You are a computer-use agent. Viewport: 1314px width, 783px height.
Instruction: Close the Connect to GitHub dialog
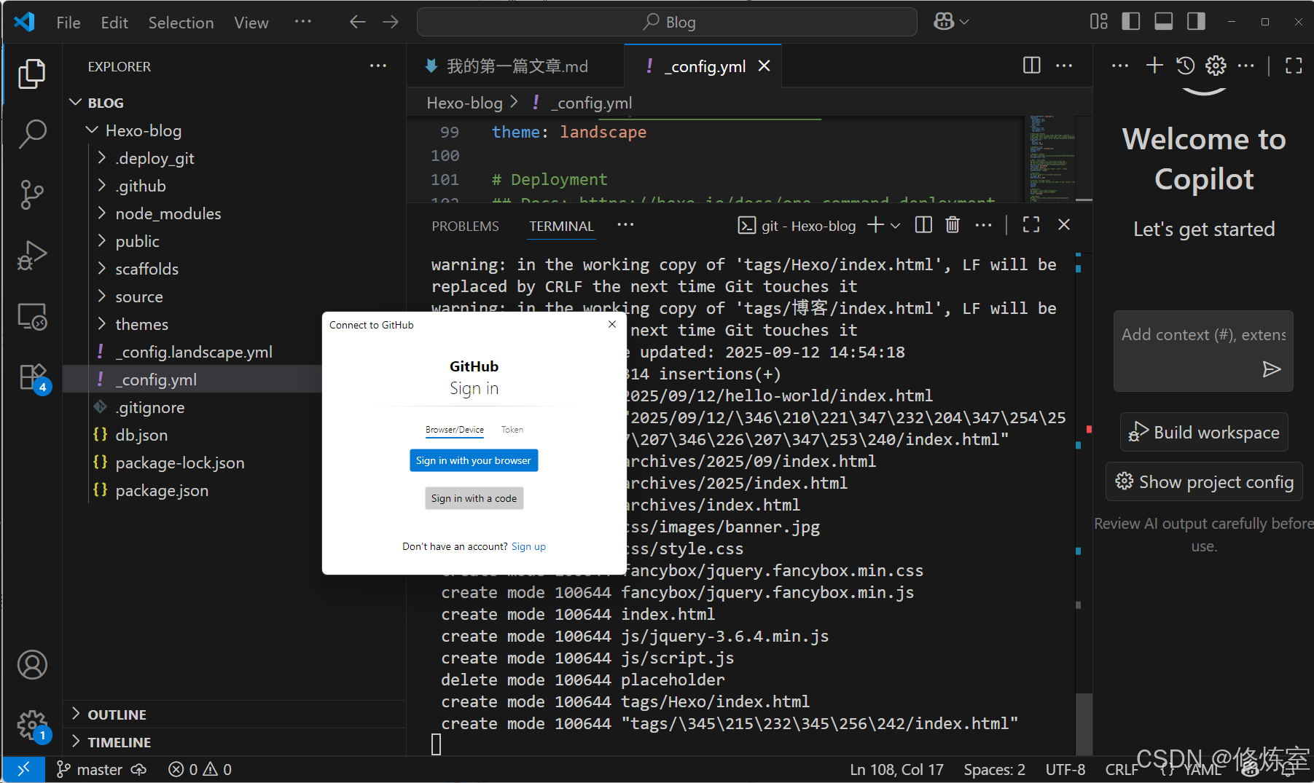coord(612,324)
